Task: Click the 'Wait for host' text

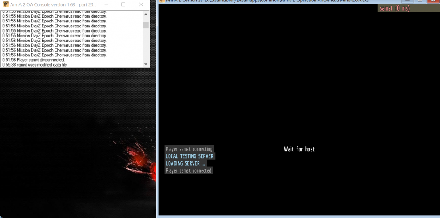Action: tap(299, 149)
